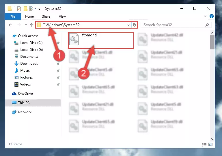Viewport: 222px width, 156px height.
Task: Open the recent locations dropdown arrow
Action: [26, 25]
